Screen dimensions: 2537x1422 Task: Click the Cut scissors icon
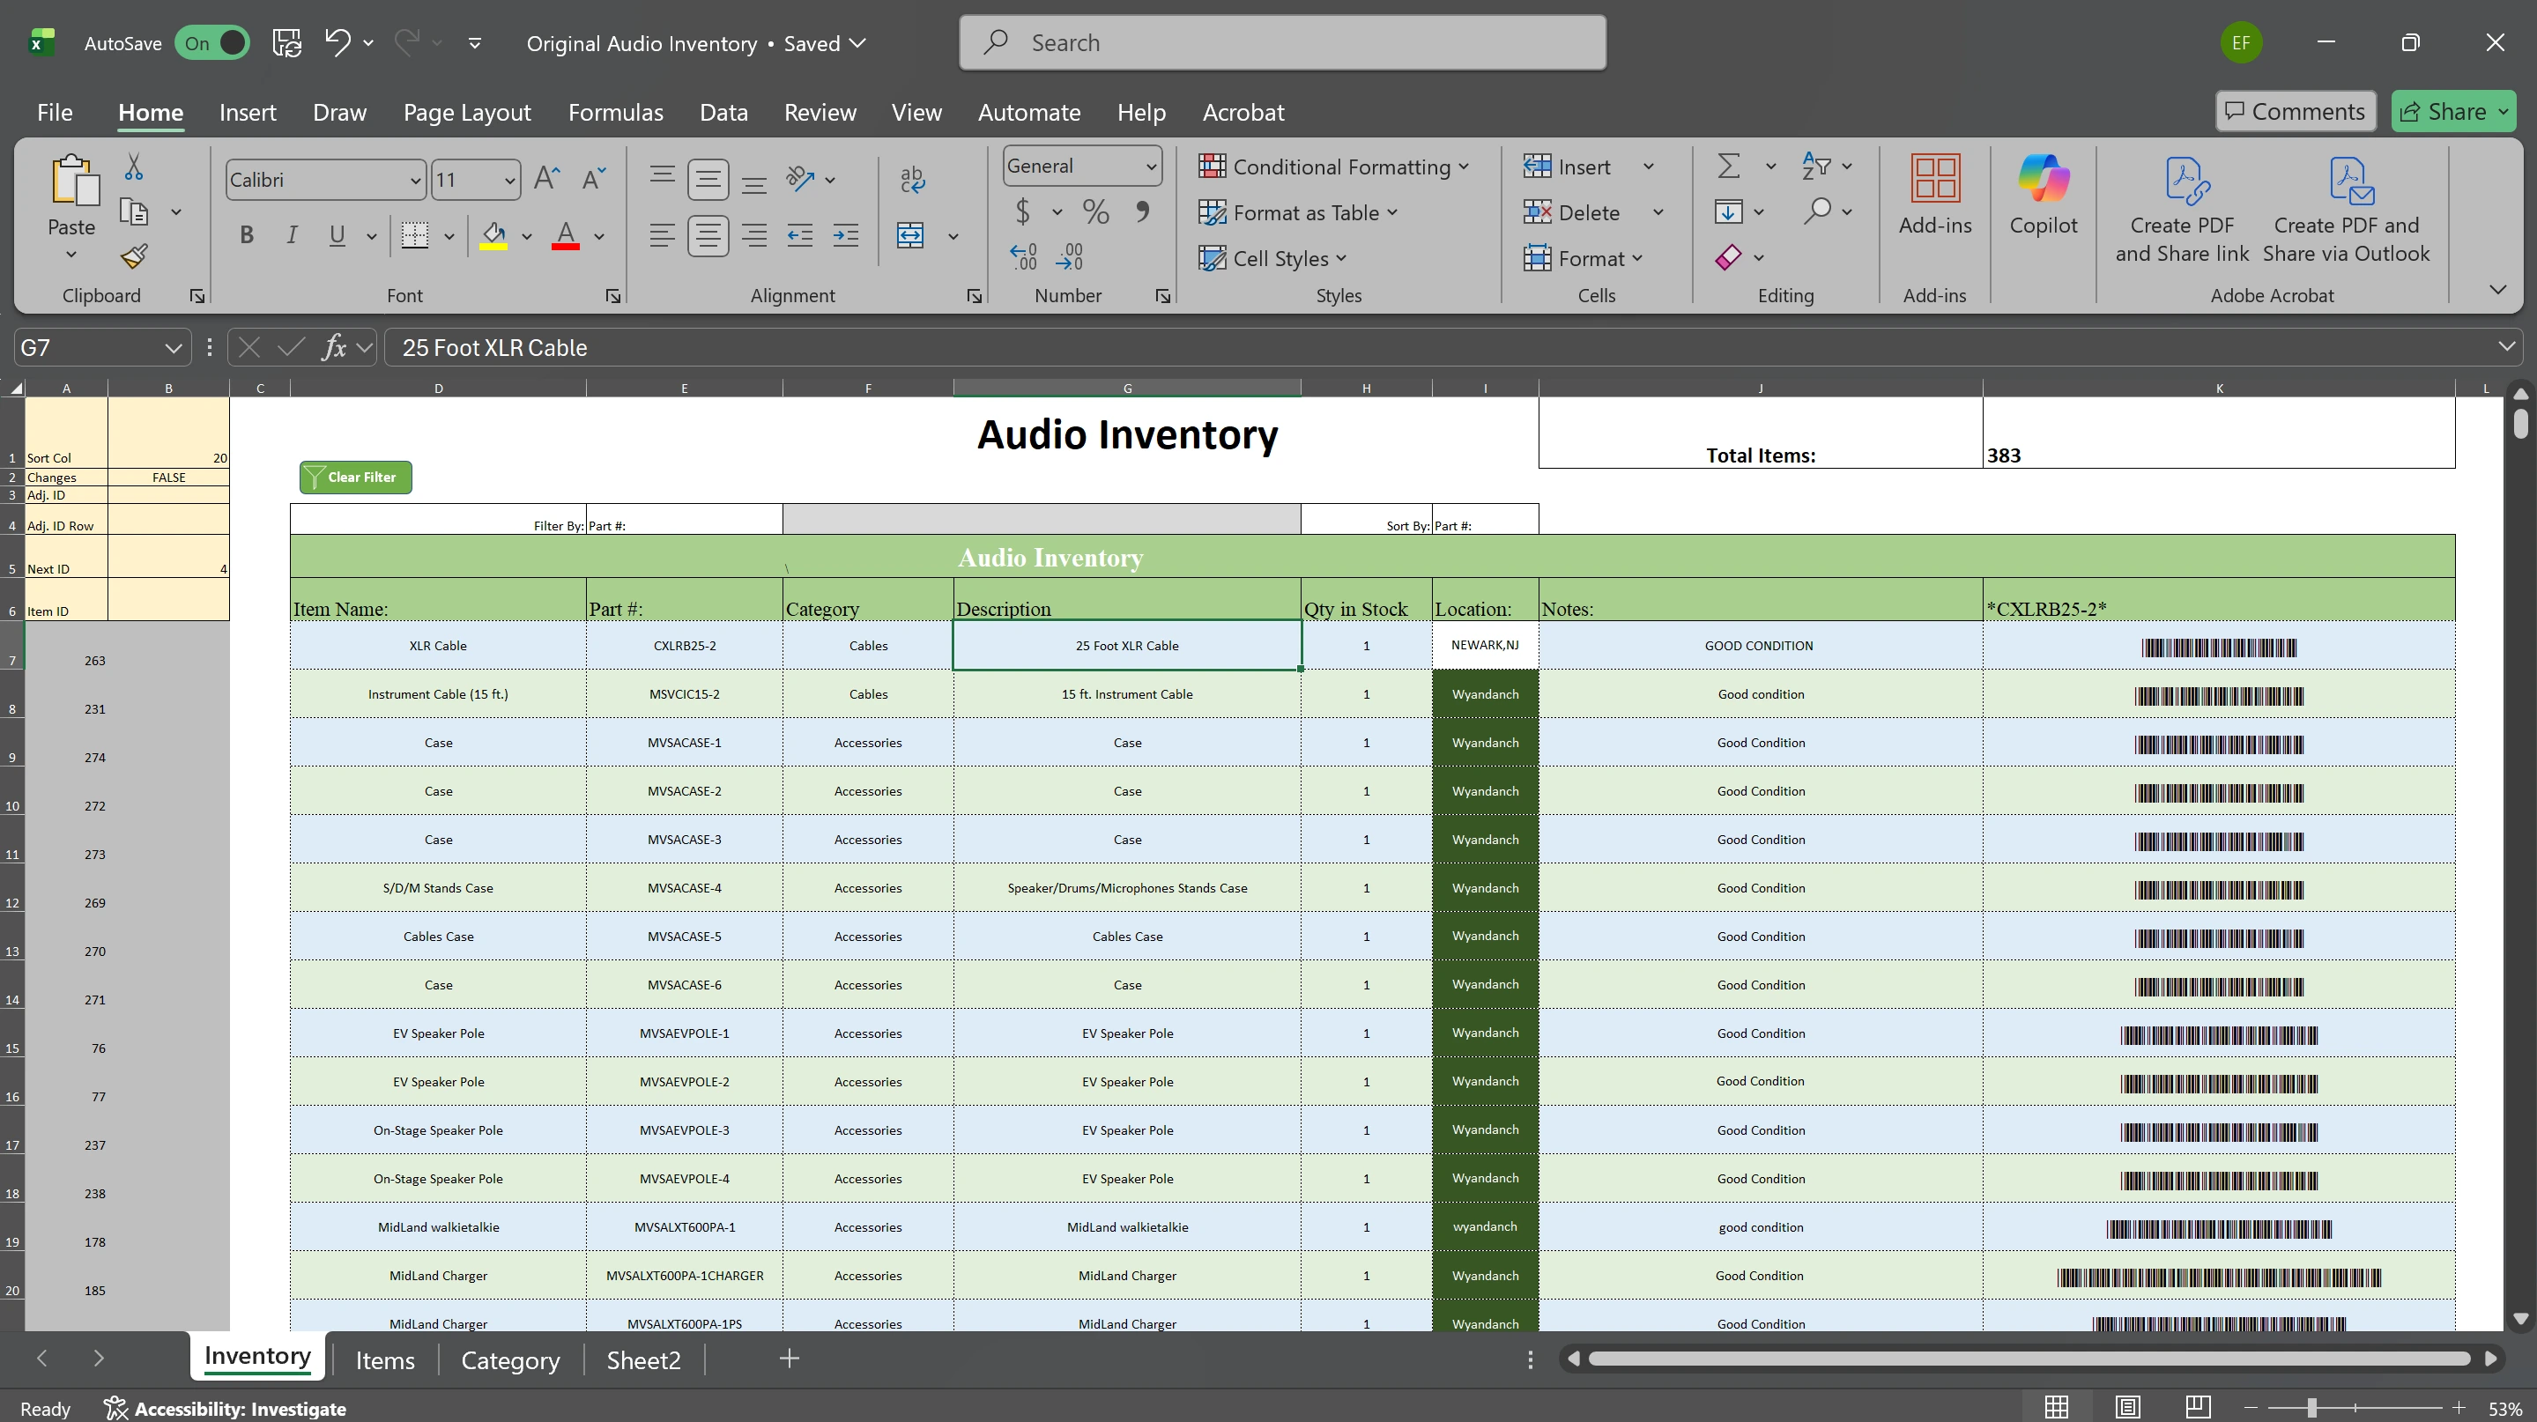click(x=134, y=167)
